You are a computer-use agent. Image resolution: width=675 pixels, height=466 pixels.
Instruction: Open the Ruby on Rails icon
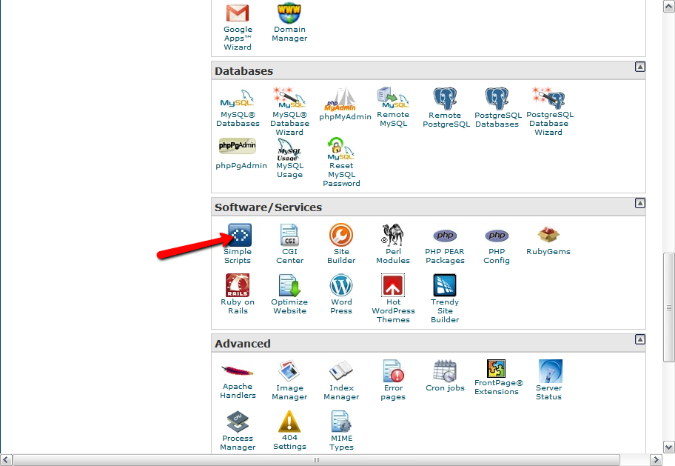tap(237, 285)
